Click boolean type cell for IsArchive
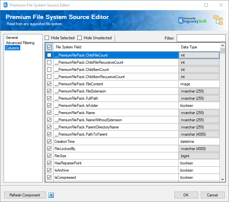Image resolution: width=229 pixels, height=202 pixels. (x=199, y=170)
